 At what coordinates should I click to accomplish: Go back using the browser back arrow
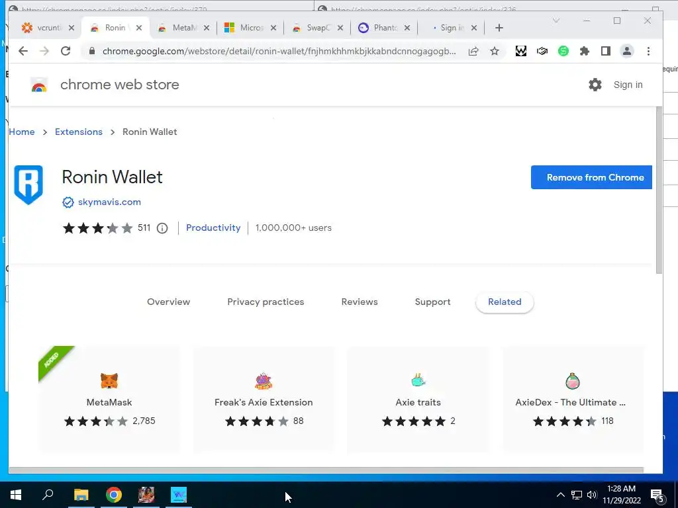pos(23,51)
